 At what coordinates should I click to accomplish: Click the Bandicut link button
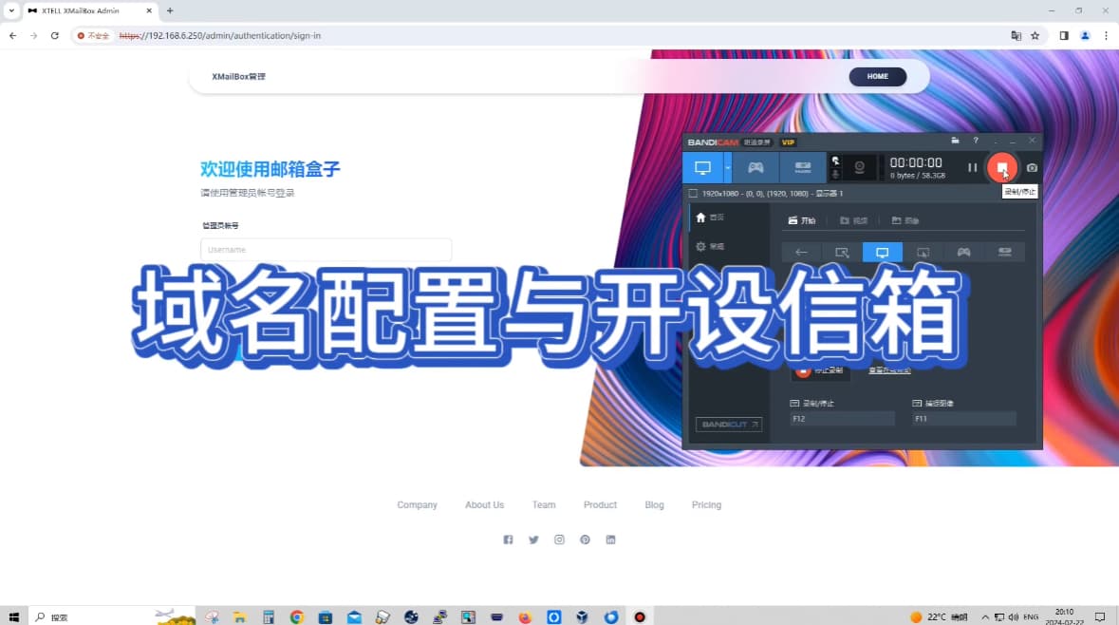pyautogui.click(x=729, y=425)
